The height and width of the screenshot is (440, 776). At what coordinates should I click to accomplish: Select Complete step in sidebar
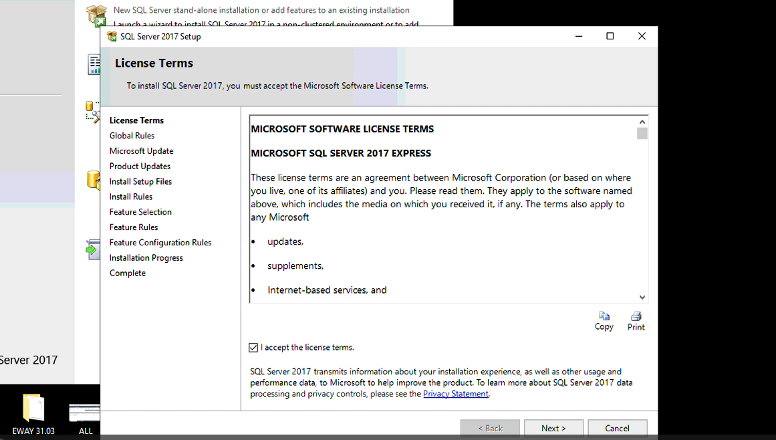pos(128,273)
